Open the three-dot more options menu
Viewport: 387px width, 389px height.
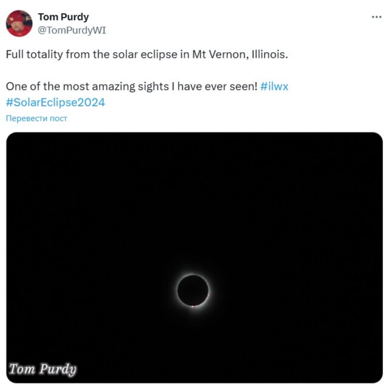pyautogui.click(x=377, y=16)
